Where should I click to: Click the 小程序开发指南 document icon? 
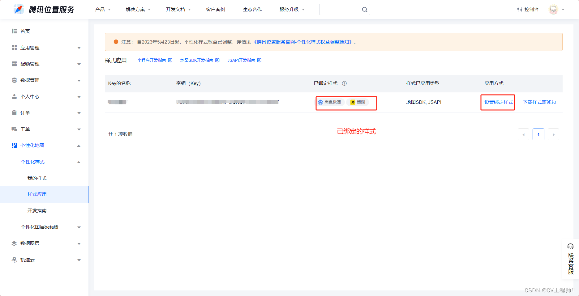coord(170,60)
